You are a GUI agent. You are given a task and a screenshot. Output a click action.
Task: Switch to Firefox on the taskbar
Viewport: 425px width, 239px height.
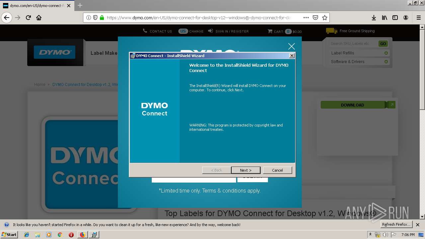pos(82,235)
